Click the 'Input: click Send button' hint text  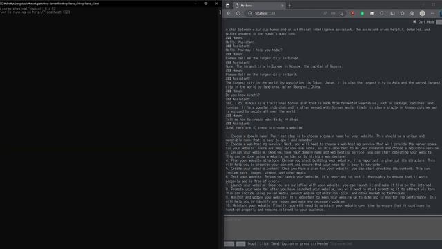coord(288,243)
